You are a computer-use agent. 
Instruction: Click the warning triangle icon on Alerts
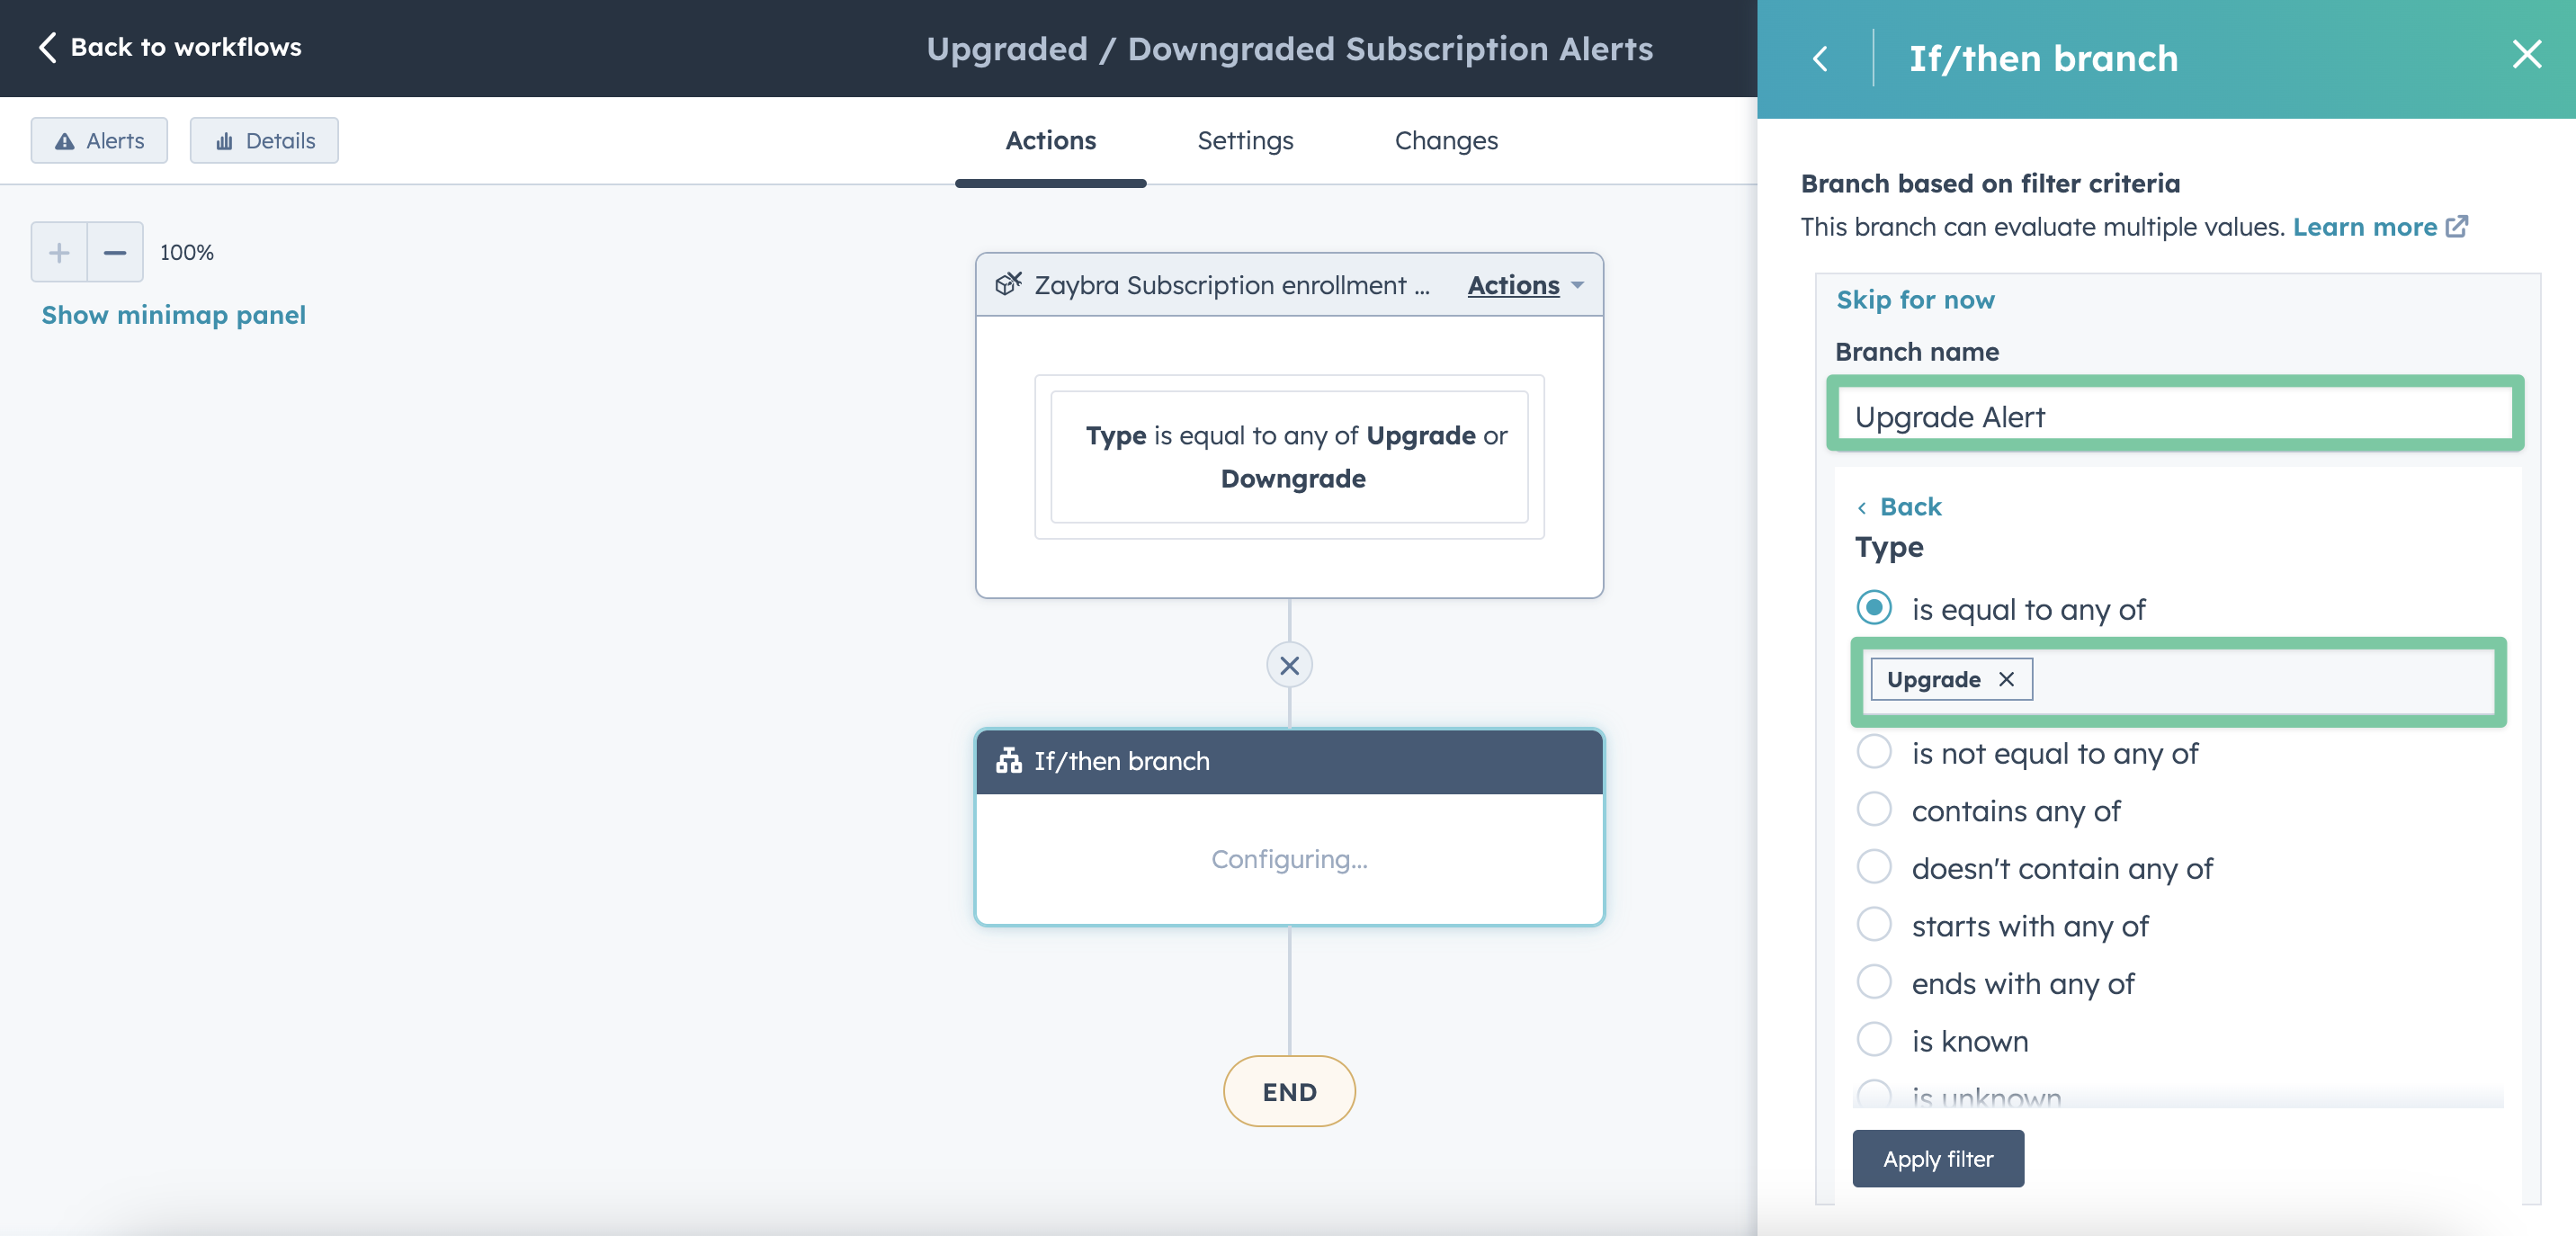pos(65,141)
